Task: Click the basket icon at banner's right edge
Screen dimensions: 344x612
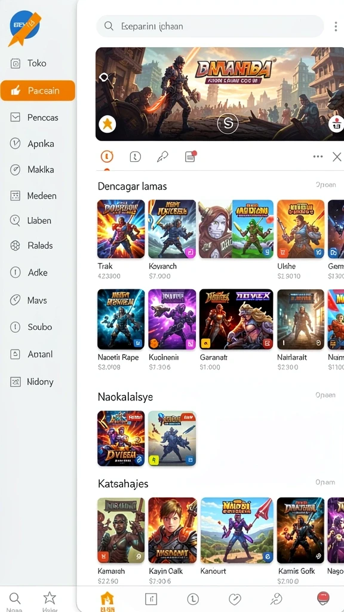Action: (336, 124)
